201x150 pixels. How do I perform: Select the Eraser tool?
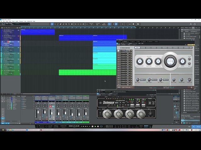[x=61, y=24]
